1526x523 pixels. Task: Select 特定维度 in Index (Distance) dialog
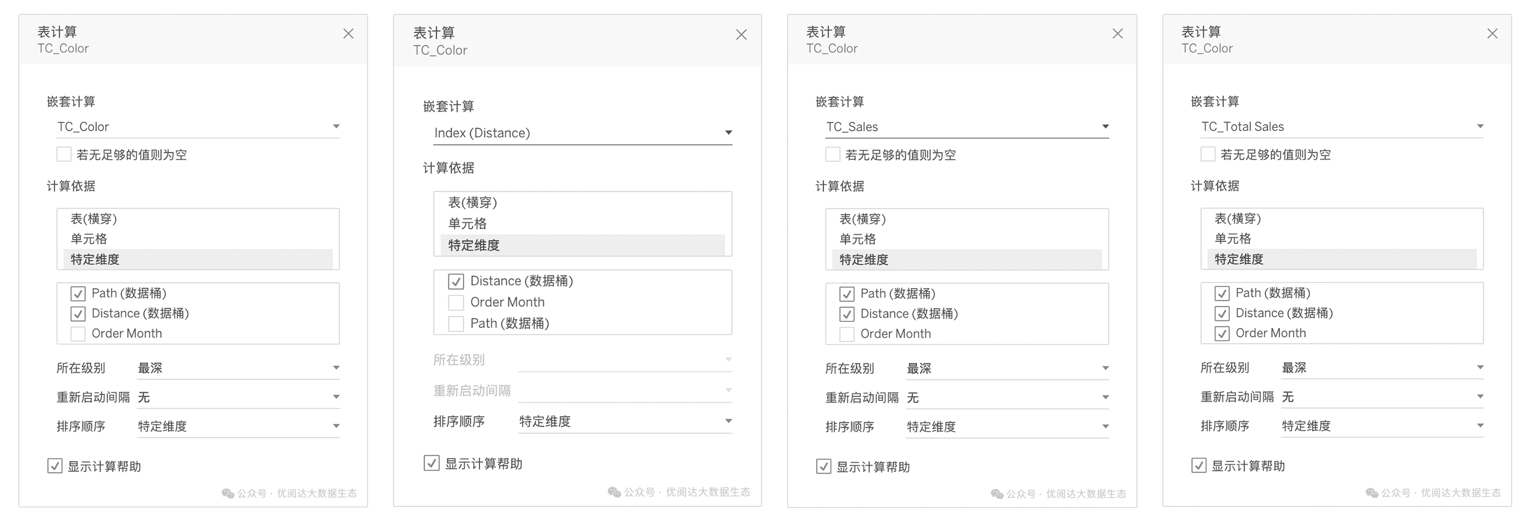(x=583, y=245)
